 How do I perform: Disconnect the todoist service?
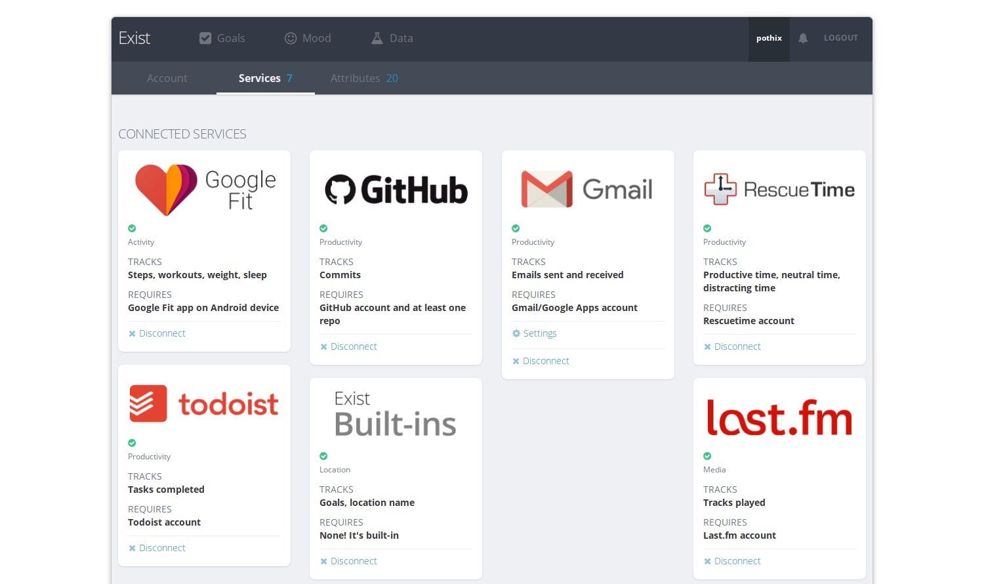click(157, 548)
